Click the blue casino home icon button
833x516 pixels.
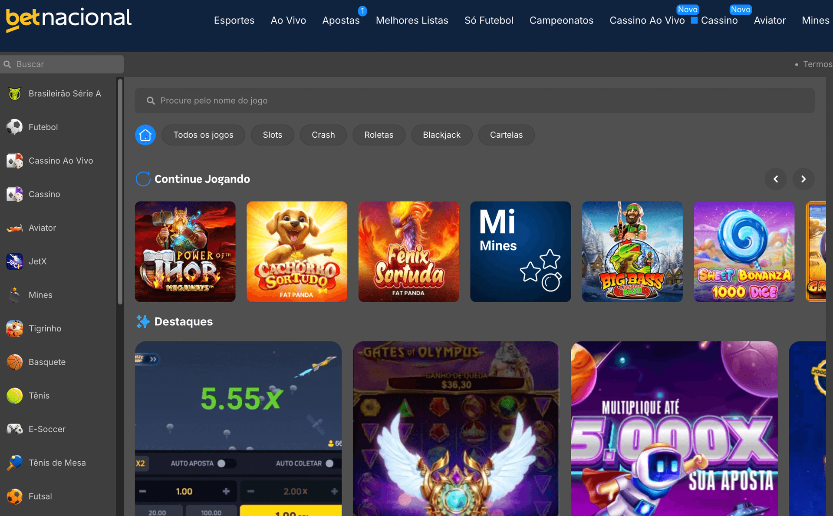pos(145,135)
